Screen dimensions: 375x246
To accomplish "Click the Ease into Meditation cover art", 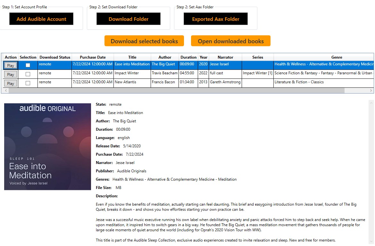I will coord(47,146).
